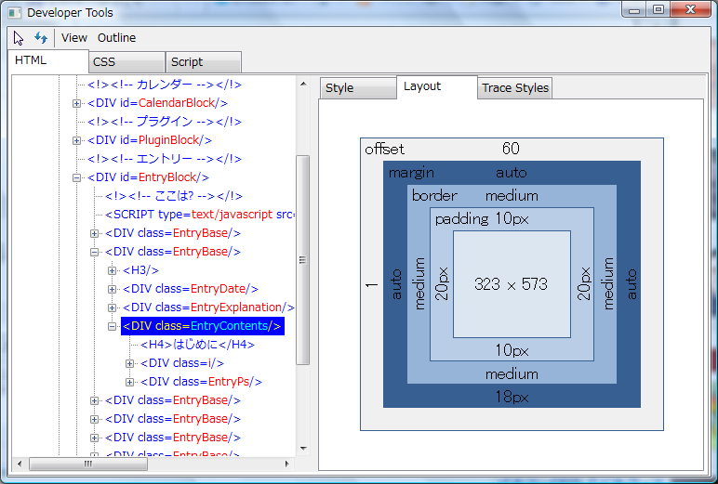Select the DIV class=EntryPs row
Screen dimensions: 718x484
201,382
